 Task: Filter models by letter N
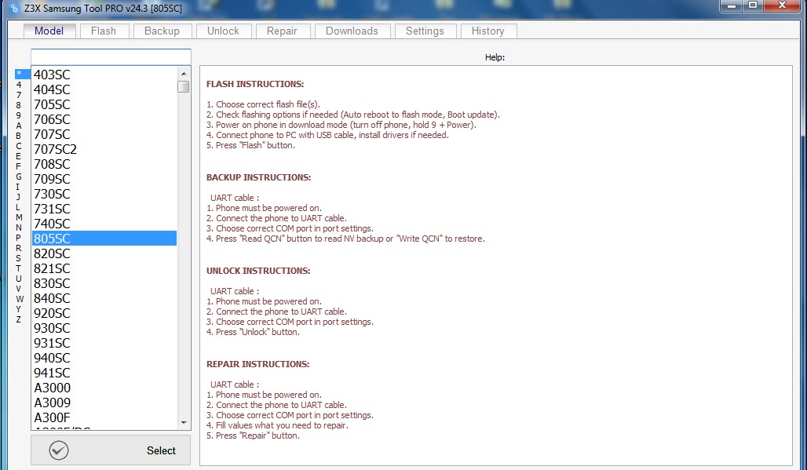tap(19, 228)
